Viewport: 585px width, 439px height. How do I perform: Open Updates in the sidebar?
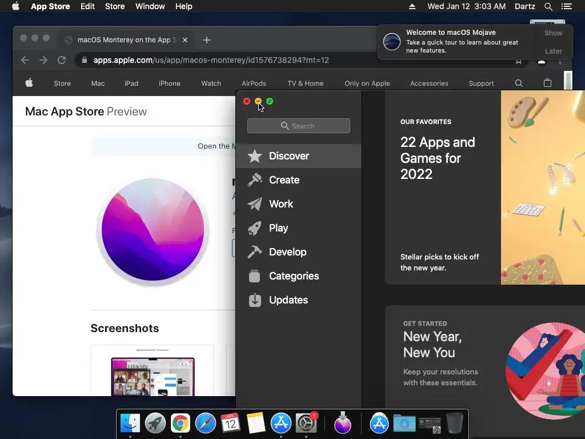(x=298, y=300)
